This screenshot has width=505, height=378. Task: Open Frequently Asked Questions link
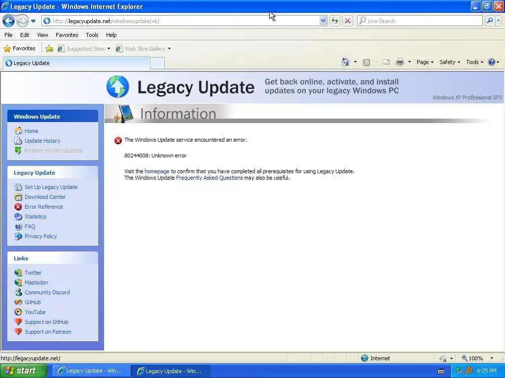(209, 178)
